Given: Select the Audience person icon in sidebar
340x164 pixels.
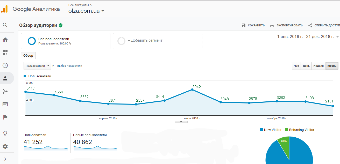Looking at the screenshot, I should point(5,78).
